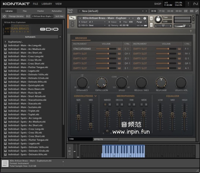Click the EQUALIZER LOW slider
Image resolution: width=200 pixels, height=173 pixels.
160,114
